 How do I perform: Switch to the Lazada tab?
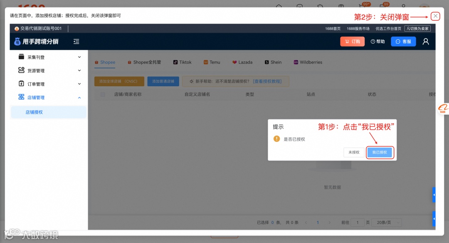242,62
